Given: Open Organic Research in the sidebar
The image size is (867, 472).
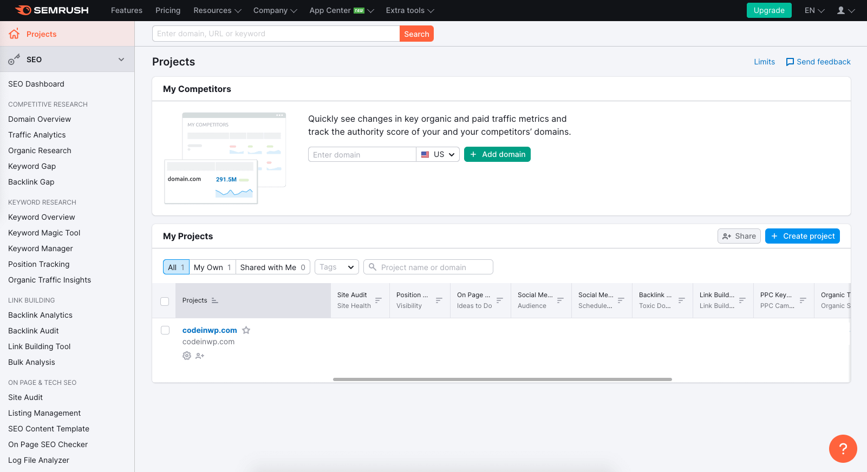Looking at the screenshot, I should 40,150.
